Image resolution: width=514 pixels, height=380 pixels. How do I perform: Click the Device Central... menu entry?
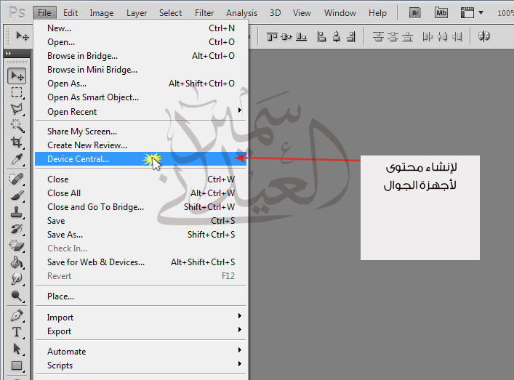(x=140, y=159)
